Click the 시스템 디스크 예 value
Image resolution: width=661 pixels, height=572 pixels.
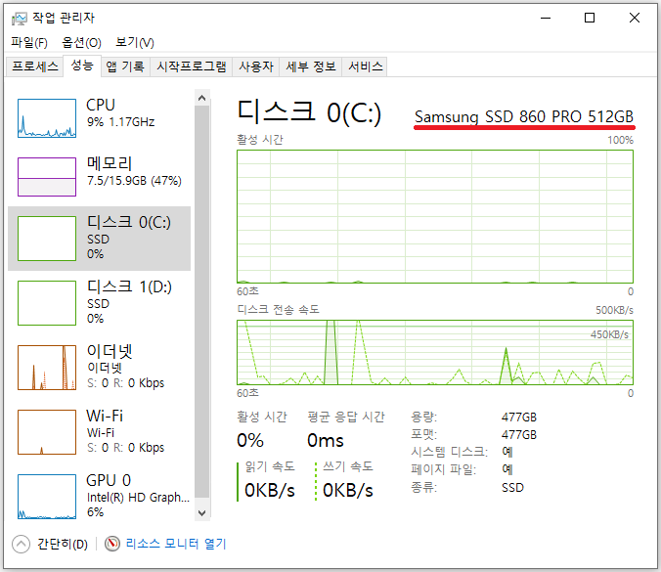tap(507, 452)
